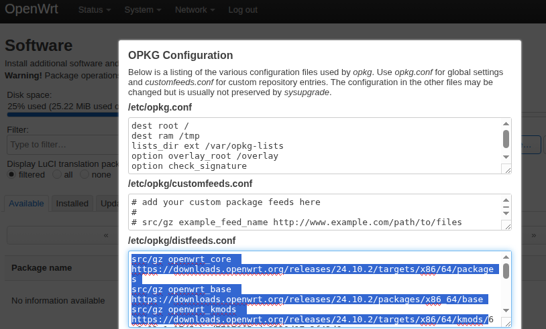Viewport: 546px width, 329px height.
Task: Click the 'src/gz openwrt_core' line
Action: pyautogui.click(x=181, y=259)
